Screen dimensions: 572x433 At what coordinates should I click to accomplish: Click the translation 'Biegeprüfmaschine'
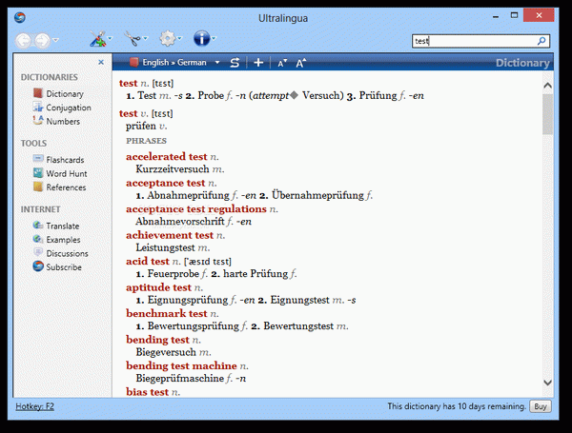(x=180, y=379)
